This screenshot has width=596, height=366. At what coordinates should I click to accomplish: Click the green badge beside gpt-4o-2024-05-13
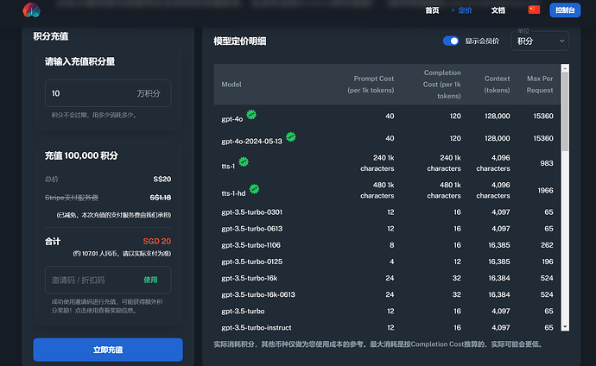[x=291, y=136]
